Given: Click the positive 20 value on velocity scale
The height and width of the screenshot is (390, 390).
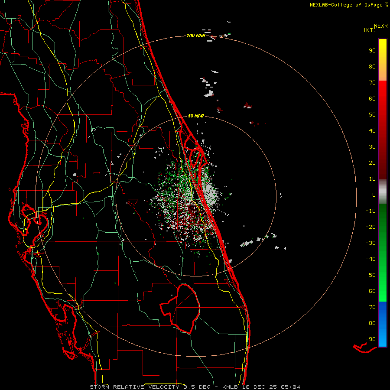Looking at the screenshot, I should click(372, 163).
